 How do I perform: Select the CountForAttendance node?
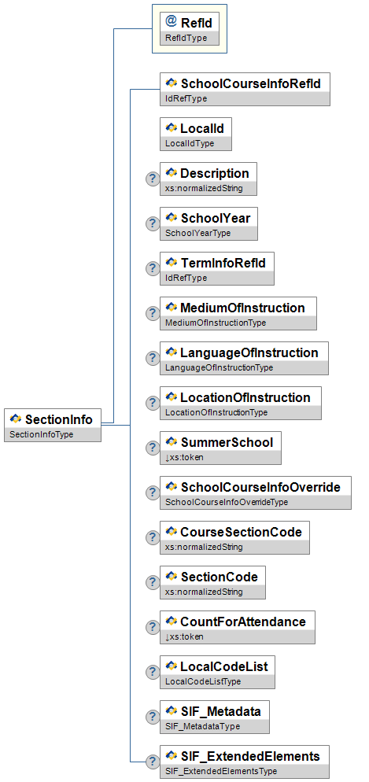tap(238, 627)
